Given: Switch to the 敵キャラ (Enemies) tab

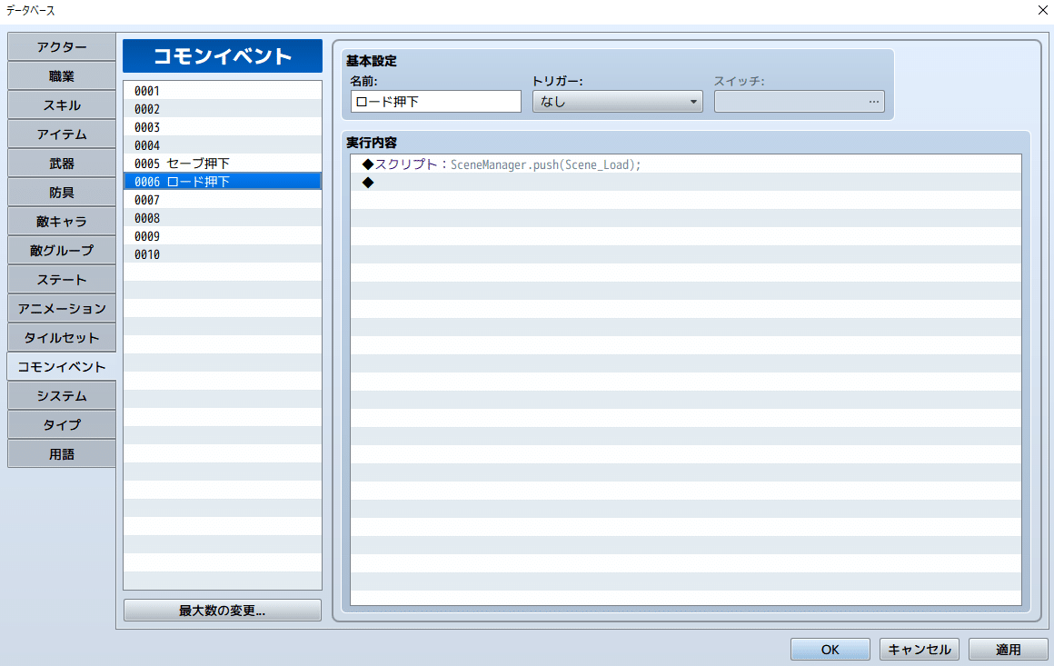Looking at the screenshot, I should [61, 221].
